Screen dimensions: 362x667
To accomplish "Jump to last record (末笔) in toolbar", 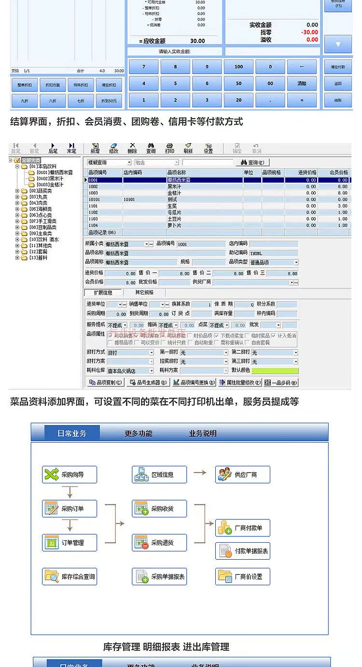I will pyautogui.click(x=71, y=148).
